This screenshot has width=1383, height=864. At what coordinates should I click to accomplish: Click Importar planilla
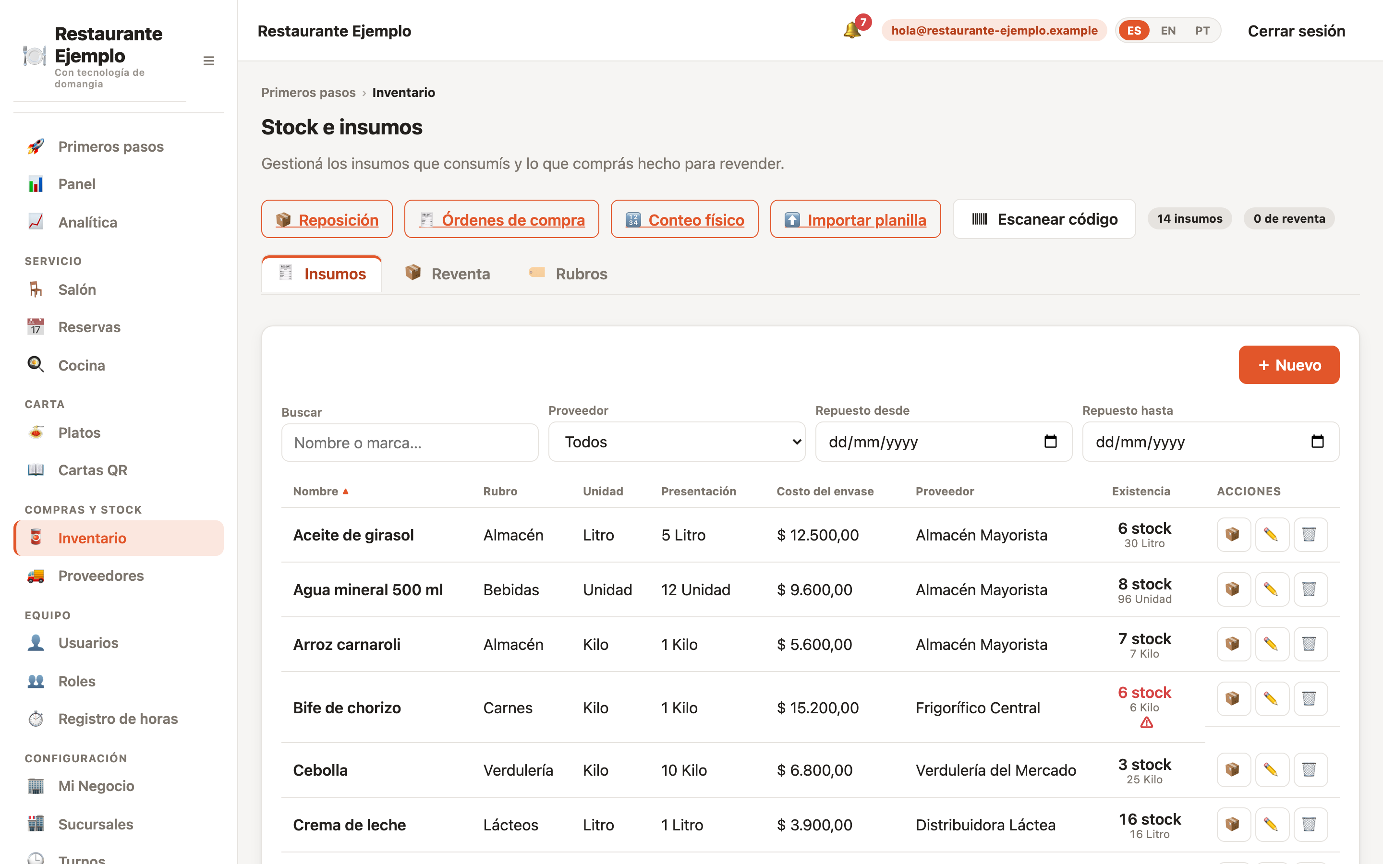856,219
